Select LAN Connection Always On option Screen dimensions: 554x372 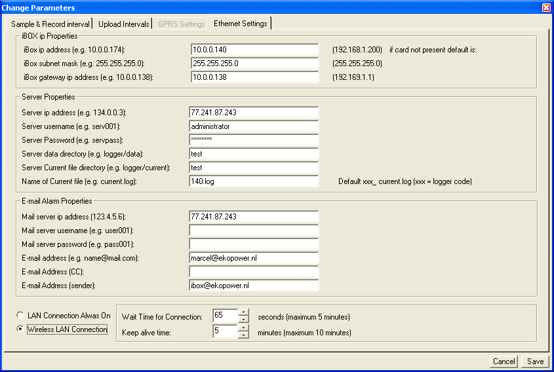21,316
